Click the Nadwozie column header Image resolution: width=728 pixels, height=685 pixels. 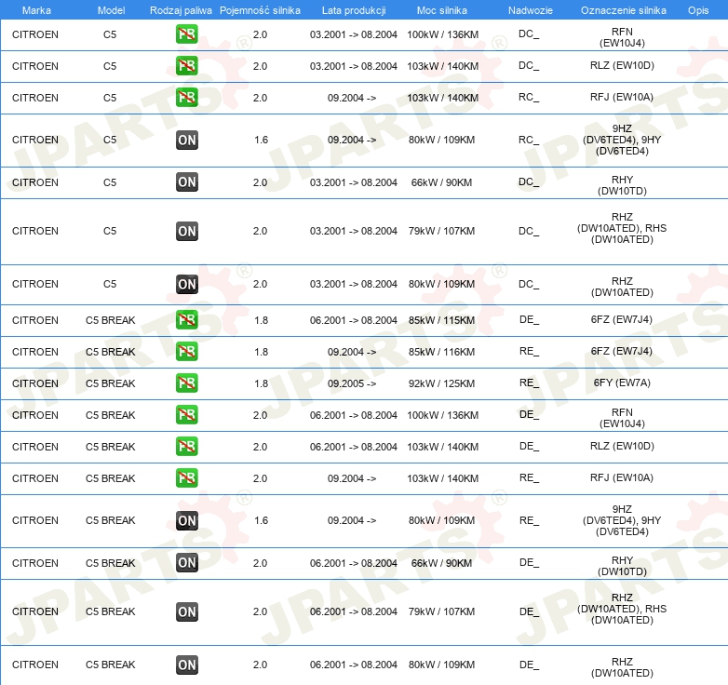click(x=531, y=10)
